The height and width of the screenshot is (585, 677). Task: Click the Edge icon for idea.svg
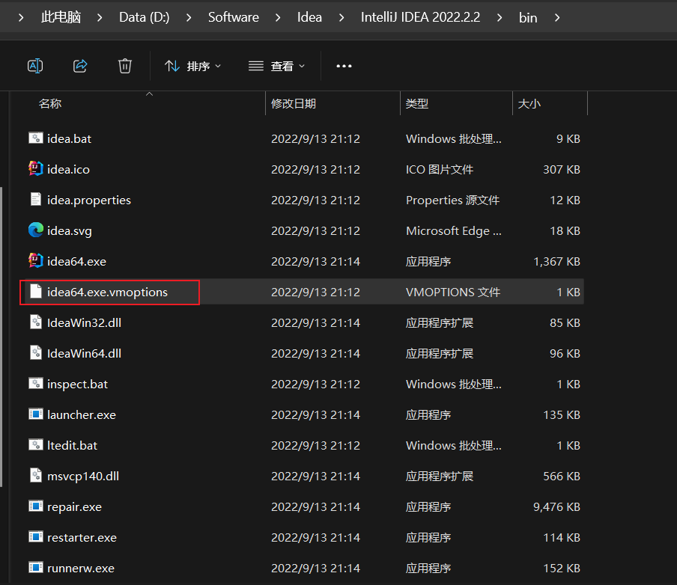click(36, 230)
